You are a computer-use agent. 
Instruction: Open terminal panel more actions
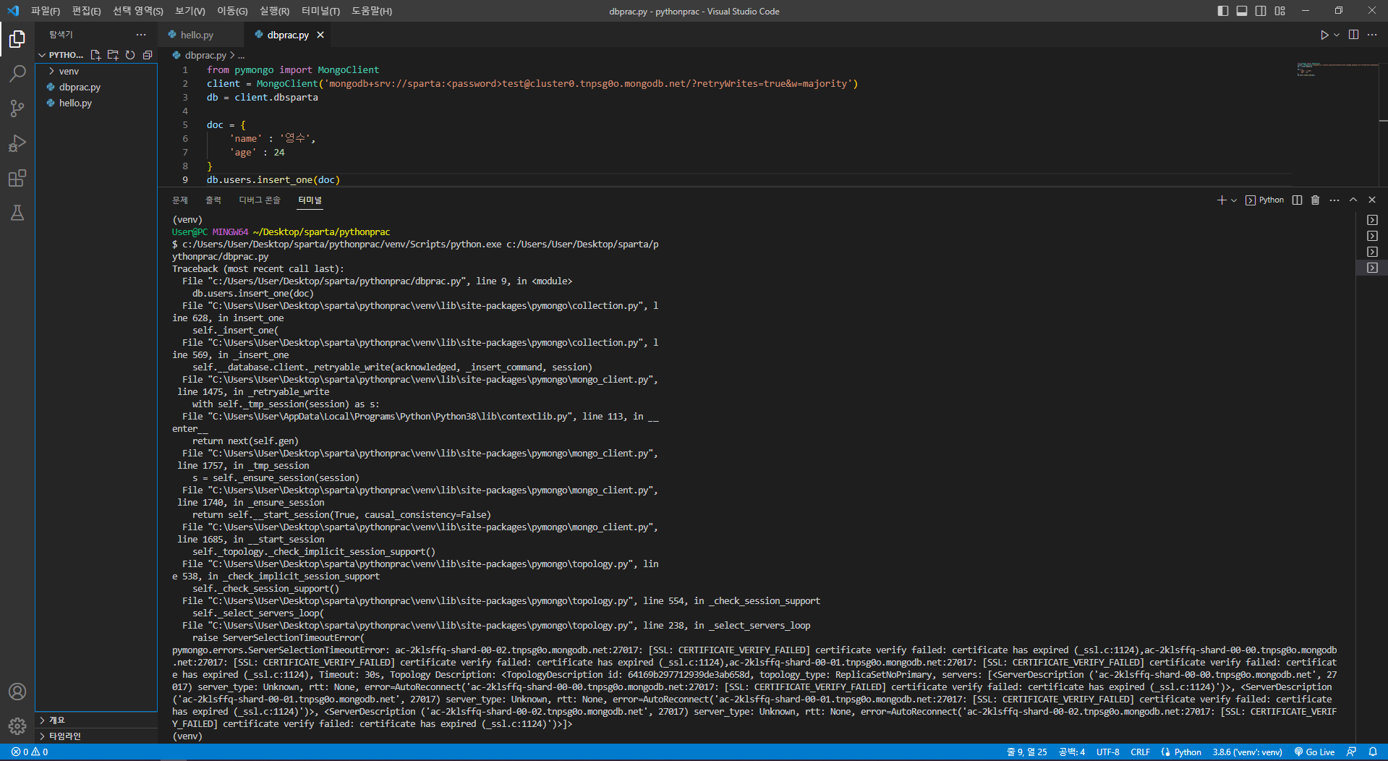coord(1334,200)
